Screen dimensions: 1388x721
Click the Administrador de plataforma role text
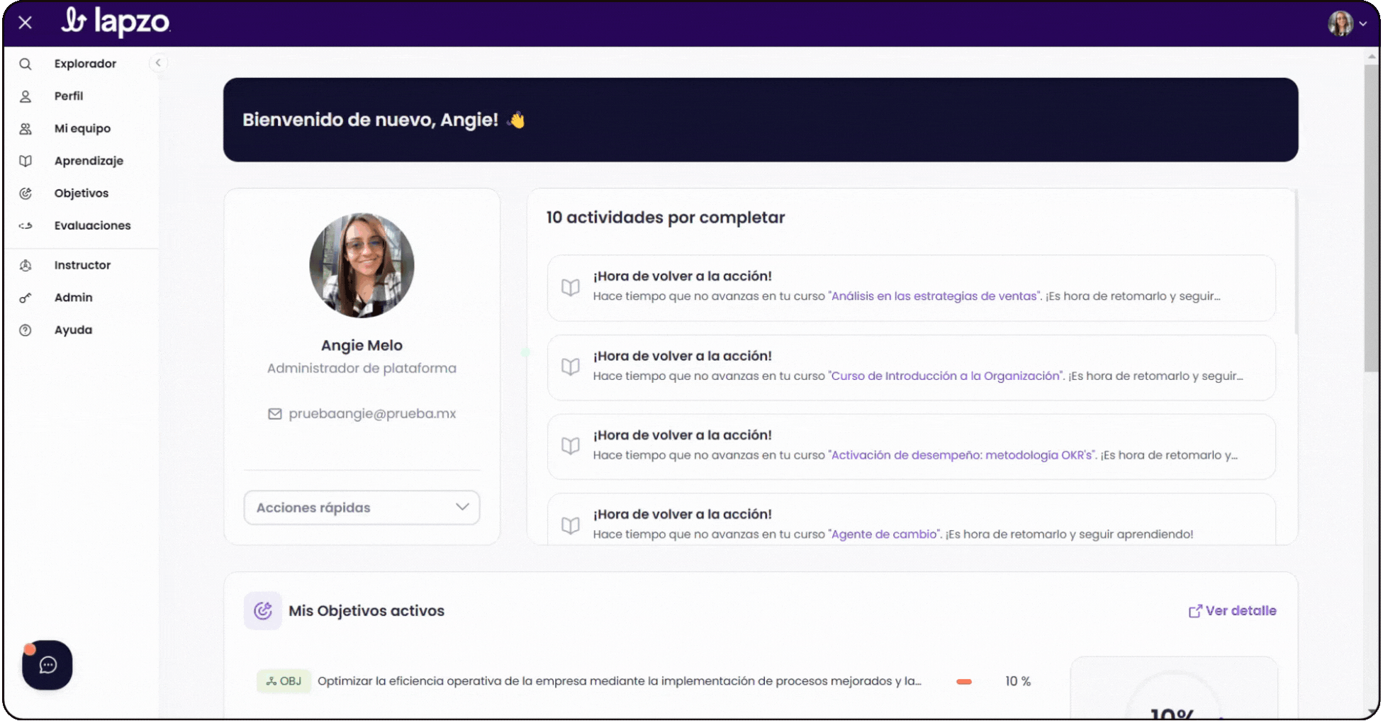362,369
